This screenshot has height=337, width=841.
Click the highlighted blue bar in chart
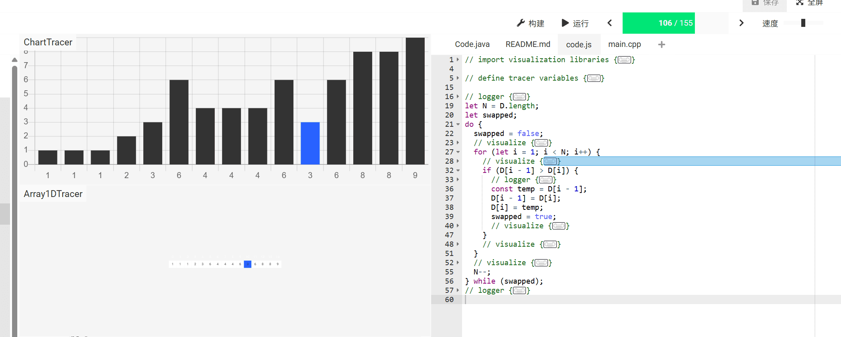click(x=310, y=143)
